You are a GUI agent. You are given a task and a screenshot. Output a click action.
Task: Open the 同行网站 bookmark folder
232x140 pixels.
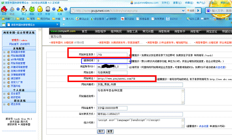pyautogui.click(x=43, y=19)
